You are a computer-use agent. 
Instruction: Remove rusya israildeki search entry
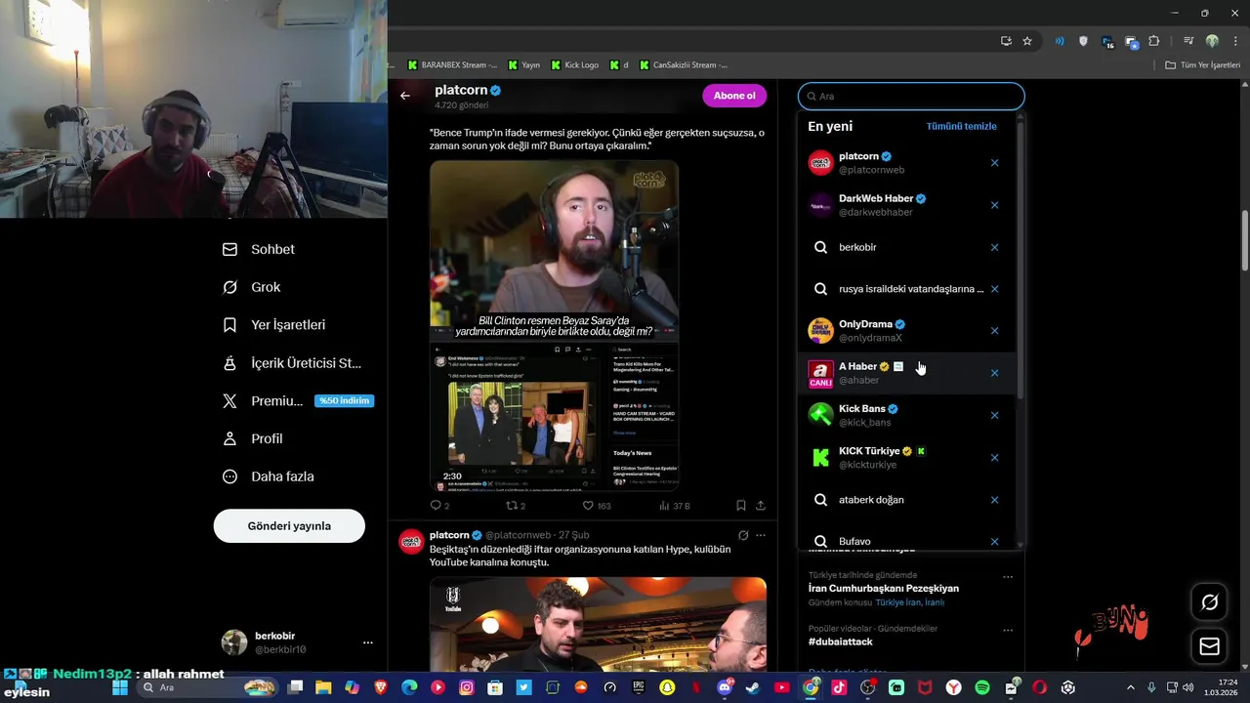tap(994, 289)
